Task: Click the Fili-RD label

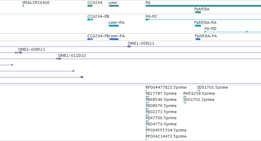Action: (210, 29)
